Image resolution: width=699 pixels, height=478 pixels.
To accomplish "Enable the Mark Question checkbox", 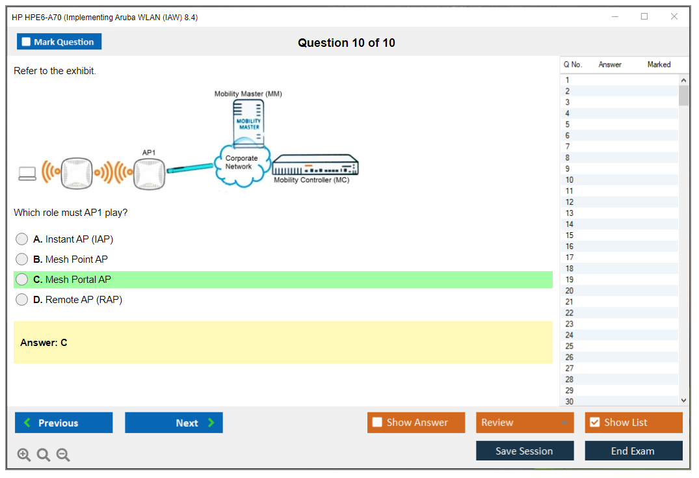I will pos(27,42).
